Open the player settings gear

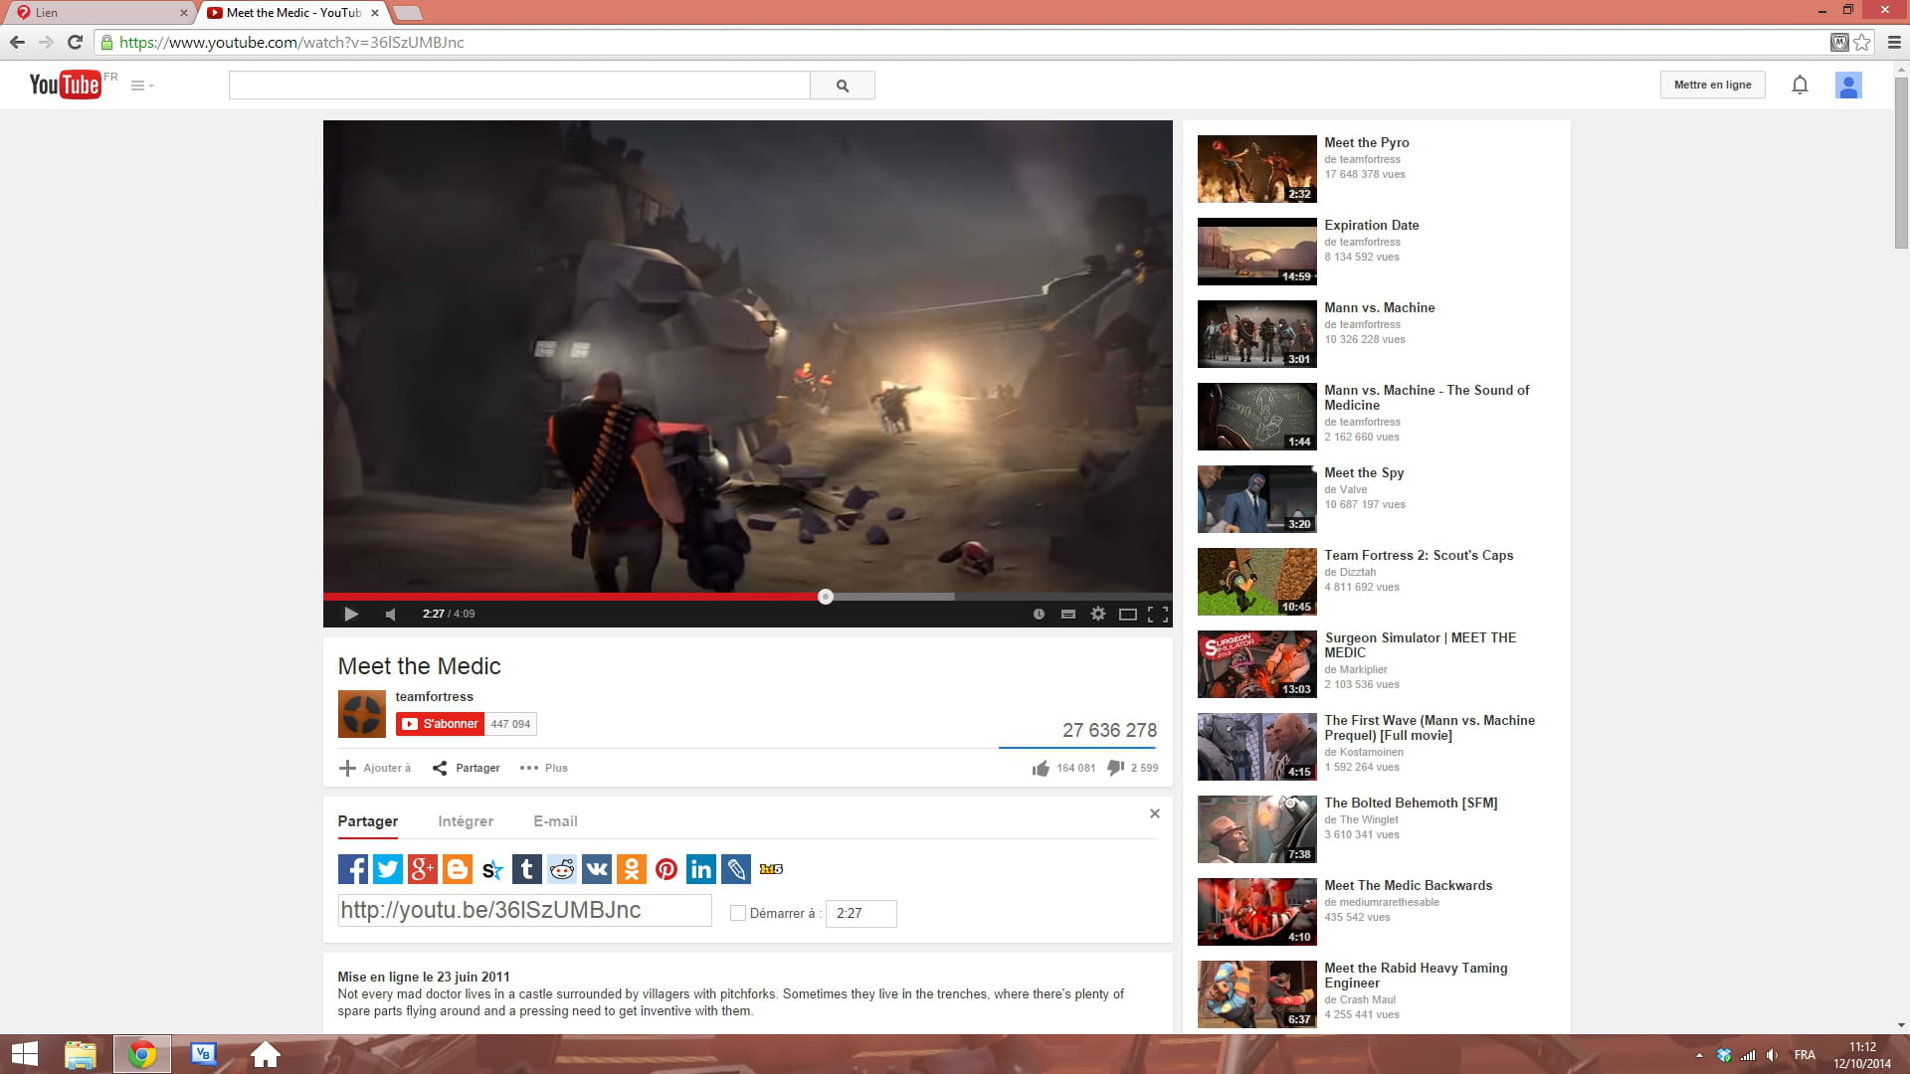tap(1098, 614)
